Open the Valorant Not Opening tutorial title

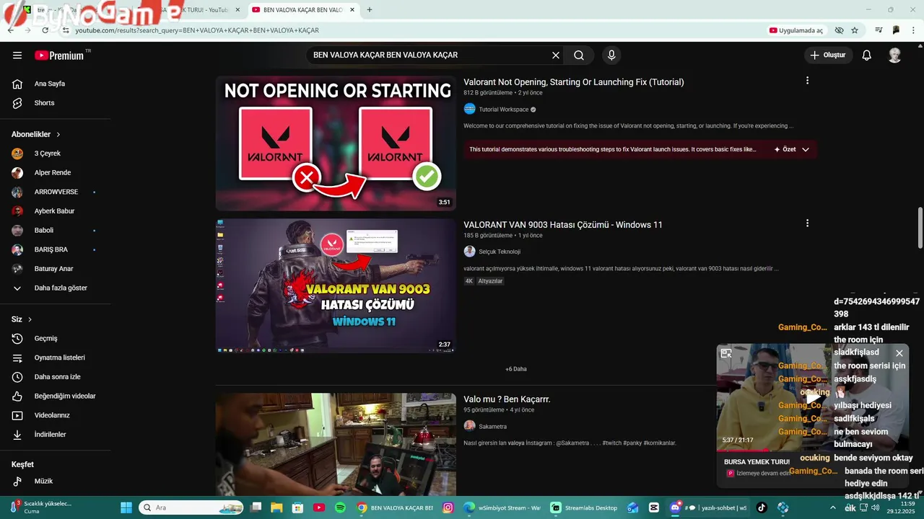coord(573,82)
